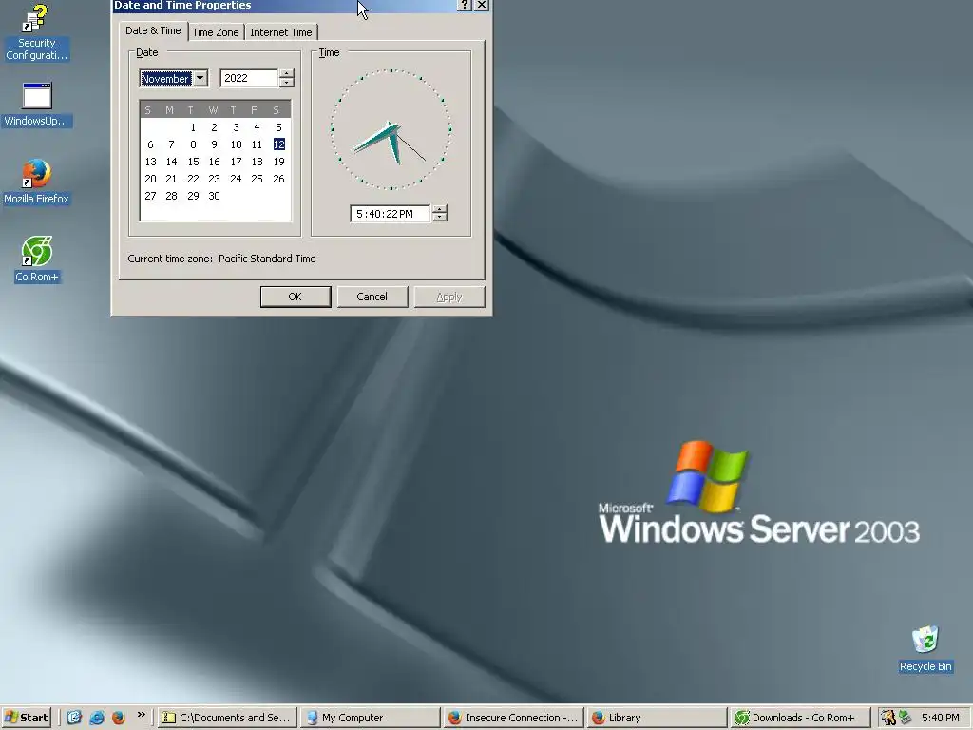973x730 pixels.
Task: Switch to the Internet Time tab
Action: point(281,32)
